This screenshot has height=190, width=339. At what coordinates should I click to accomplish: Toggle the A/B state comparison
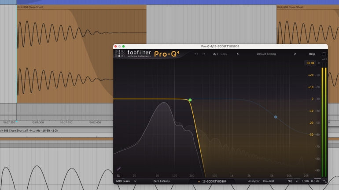[x=216, y=54]
